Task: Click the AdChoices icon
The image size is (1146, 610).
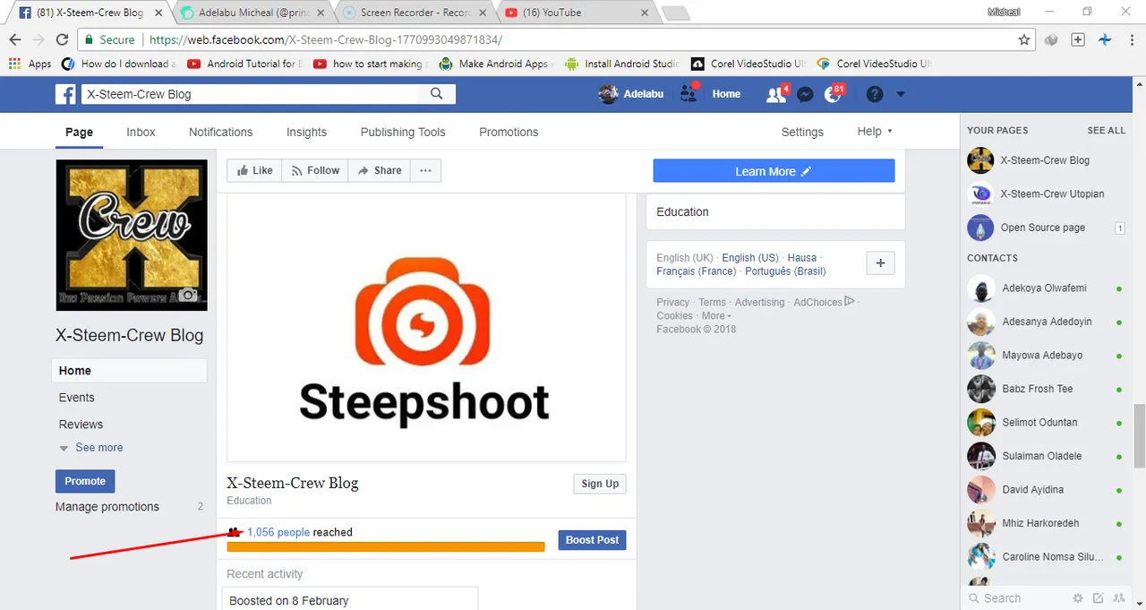Action: click(x=850, y=301)
